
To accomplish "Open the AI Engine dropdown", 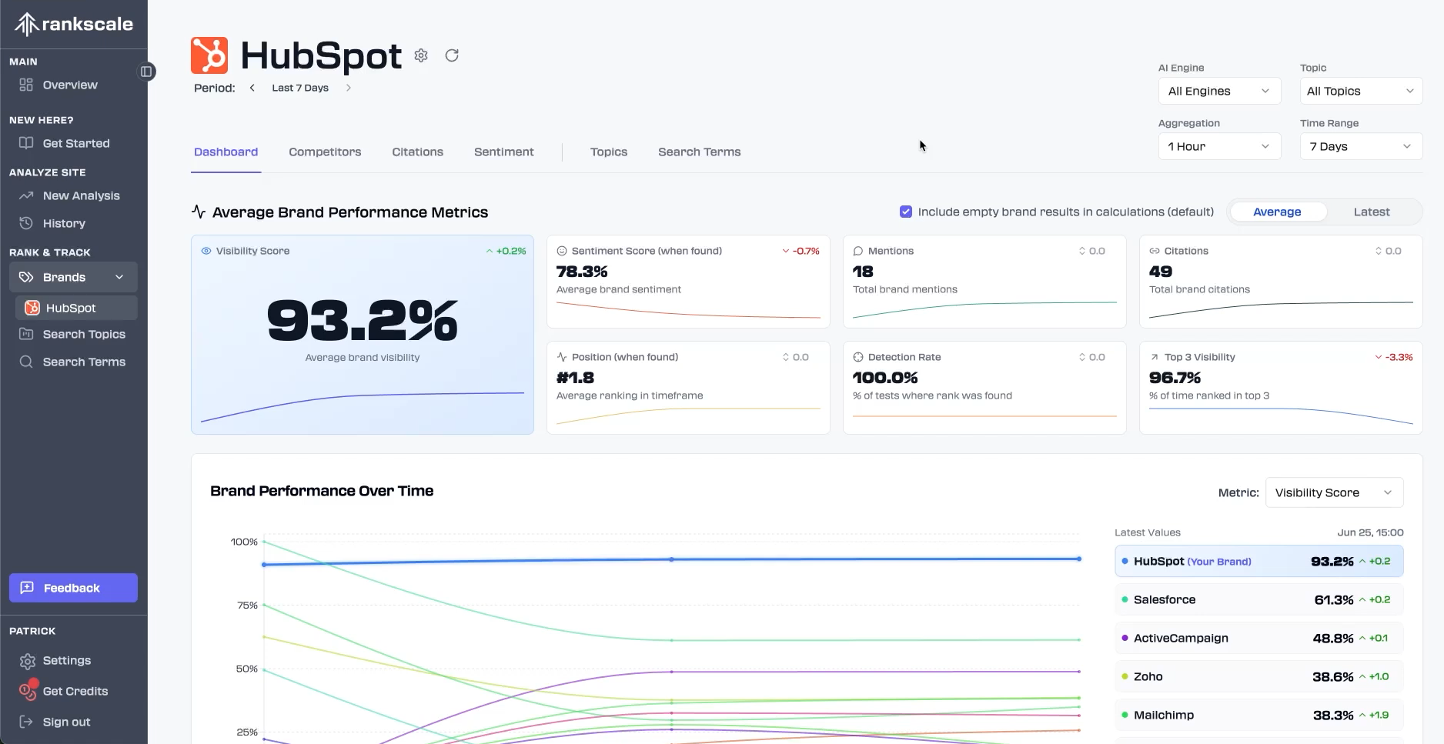I will [1218, 91].
